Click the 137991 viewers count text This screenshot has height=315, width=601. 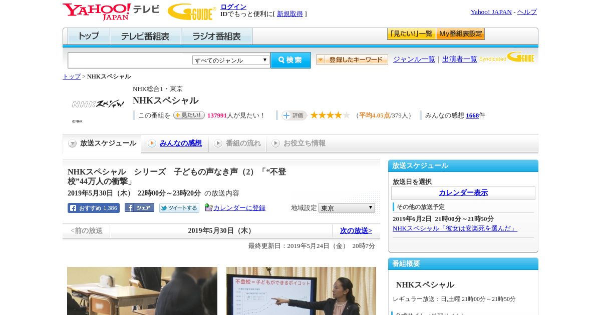click(217, 115)
